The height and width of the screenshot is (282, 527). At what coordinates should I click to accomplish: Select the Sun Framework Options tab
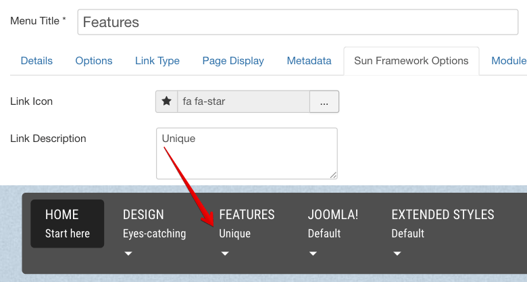point(411,61)
